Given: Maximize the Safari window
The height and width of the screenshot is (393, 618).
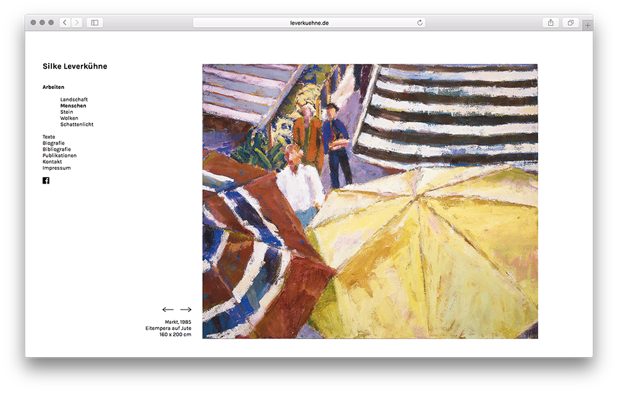Looking at the screenshot, I should (51, 23).
